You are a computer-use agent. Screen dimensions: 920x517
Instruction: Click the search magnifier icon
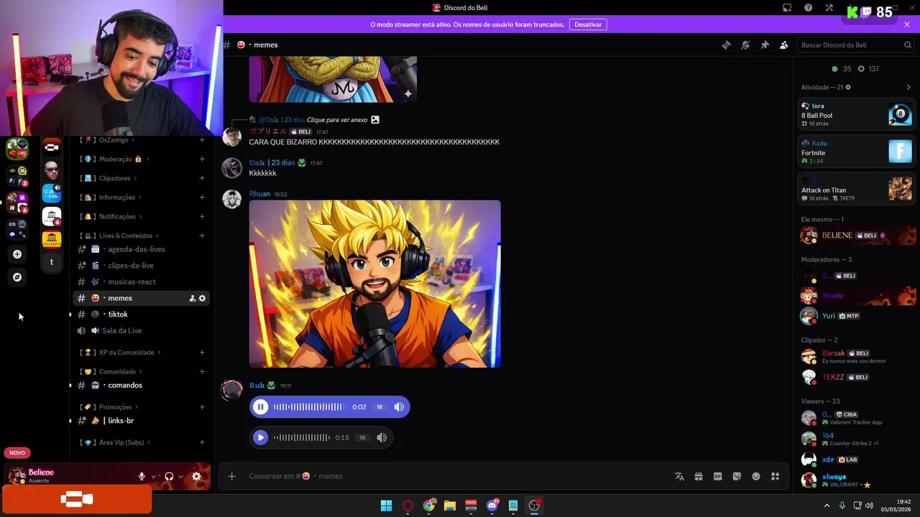(908, 45)
